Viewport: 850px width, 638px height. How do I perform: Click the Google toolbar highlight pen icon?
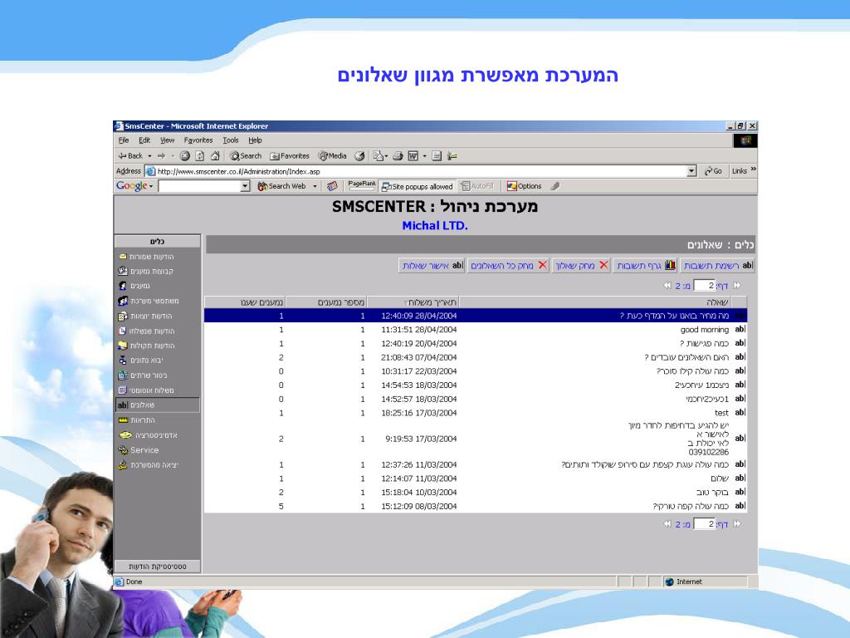pos(554,186)
